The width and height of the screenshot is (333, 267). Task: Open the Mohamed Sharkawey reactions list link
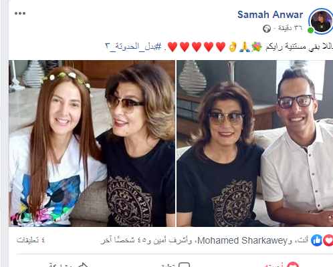tap(243, 240)
